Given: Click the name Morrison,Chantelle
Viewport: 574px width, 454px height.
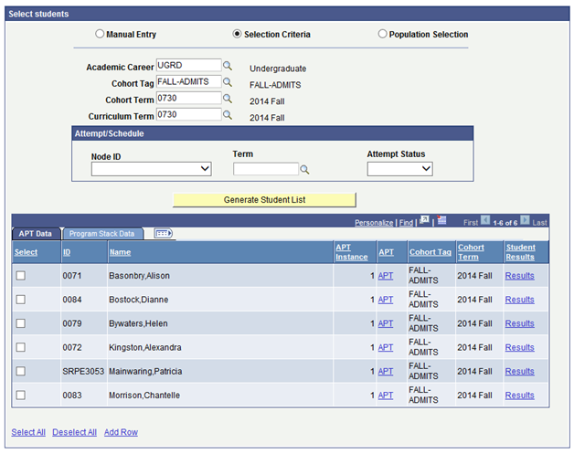Looking at the screenshot, I should (x=144, y=396).
